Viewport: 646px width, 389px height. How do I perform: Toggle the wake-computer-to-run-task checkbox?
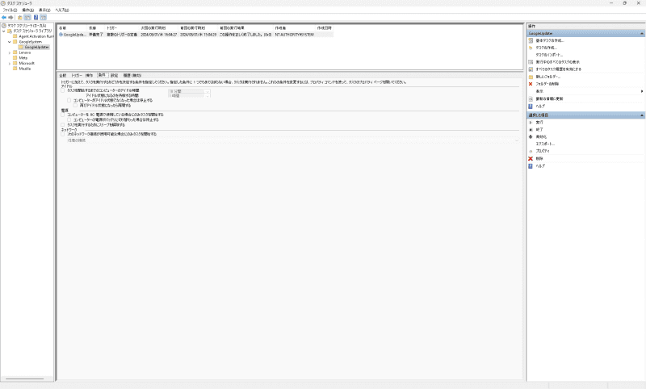63,124
